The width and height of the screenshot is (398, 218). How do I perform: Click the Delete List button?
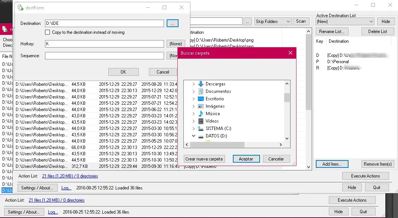[378, 32]
